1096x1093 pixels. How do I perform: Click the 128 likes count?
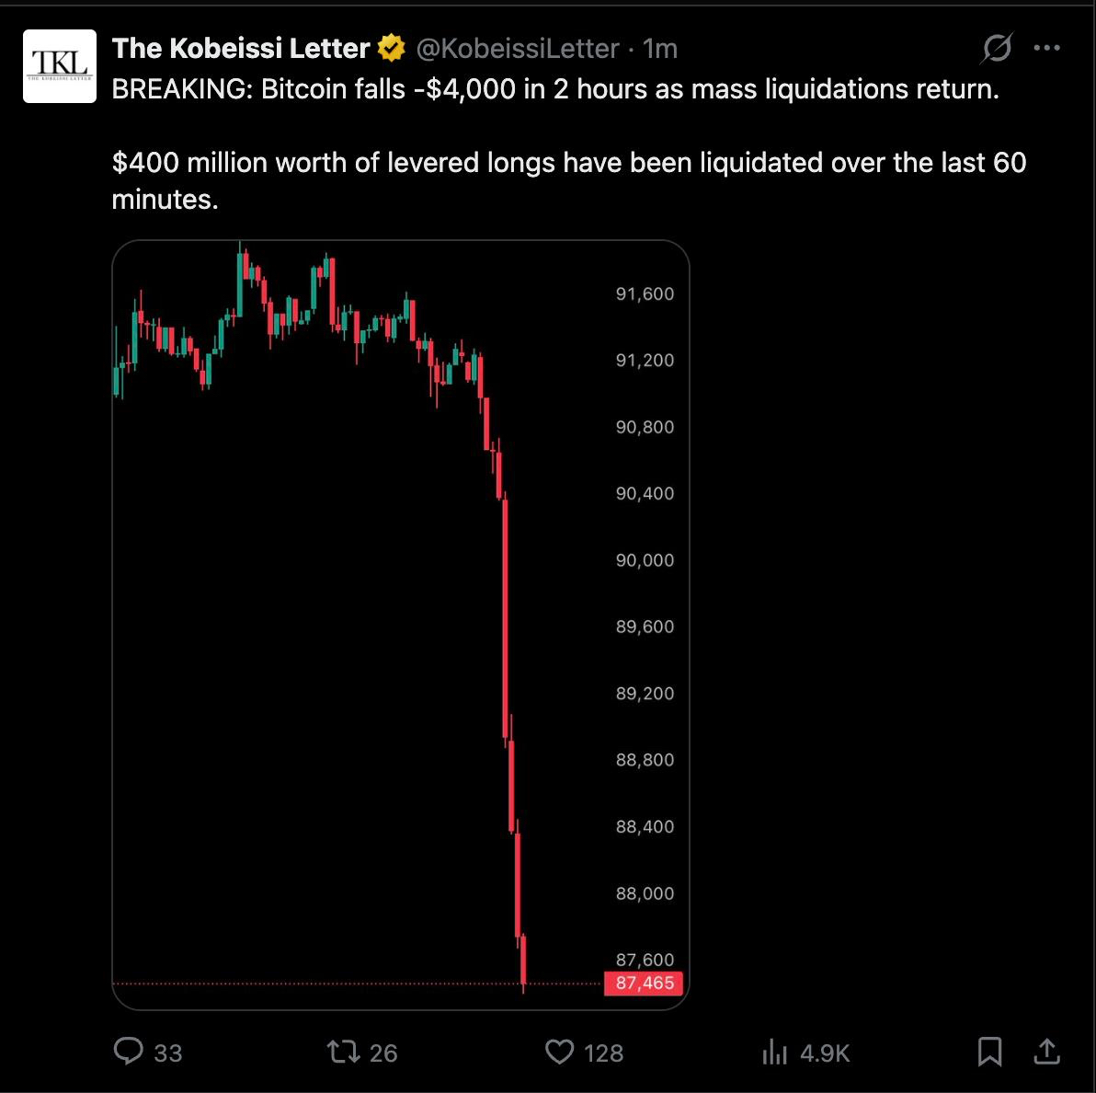click(603, 1053)
